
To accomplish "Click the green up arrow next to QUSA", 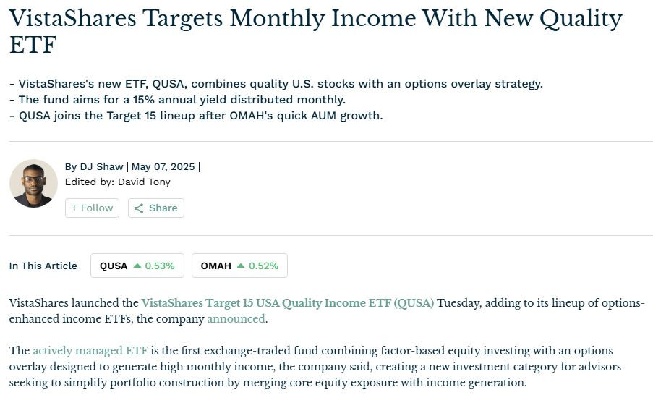I will [x=137, y=266].
